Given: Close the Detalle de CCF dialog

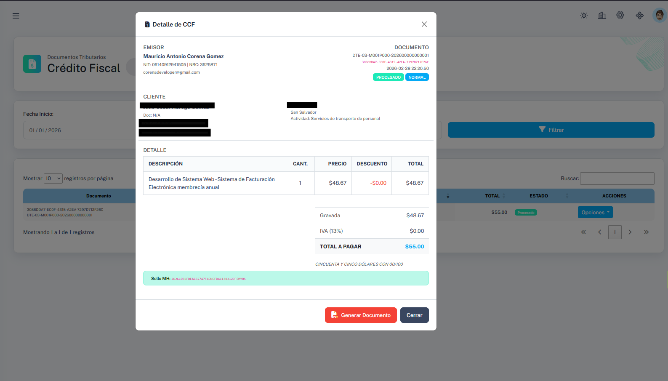Looking at the screenshot, I should click(424, 24).
